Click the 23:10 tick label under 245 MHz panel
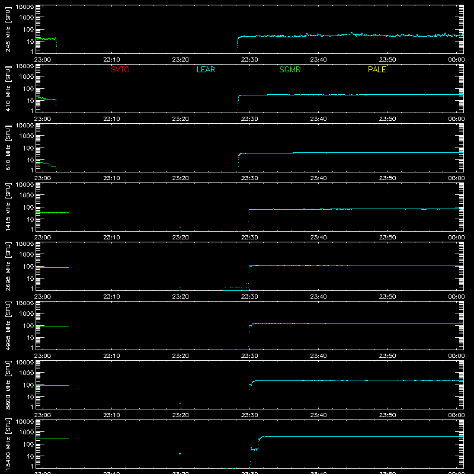The width and height of the screenshot is (474, 474). coord(111,60)
